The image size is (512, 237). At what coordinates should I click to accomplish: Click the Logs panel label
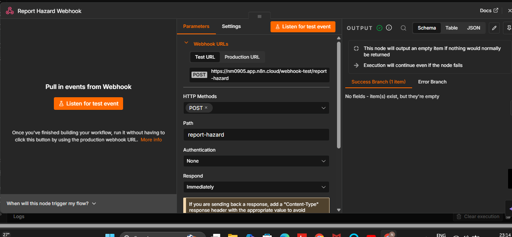click(19, 217)
